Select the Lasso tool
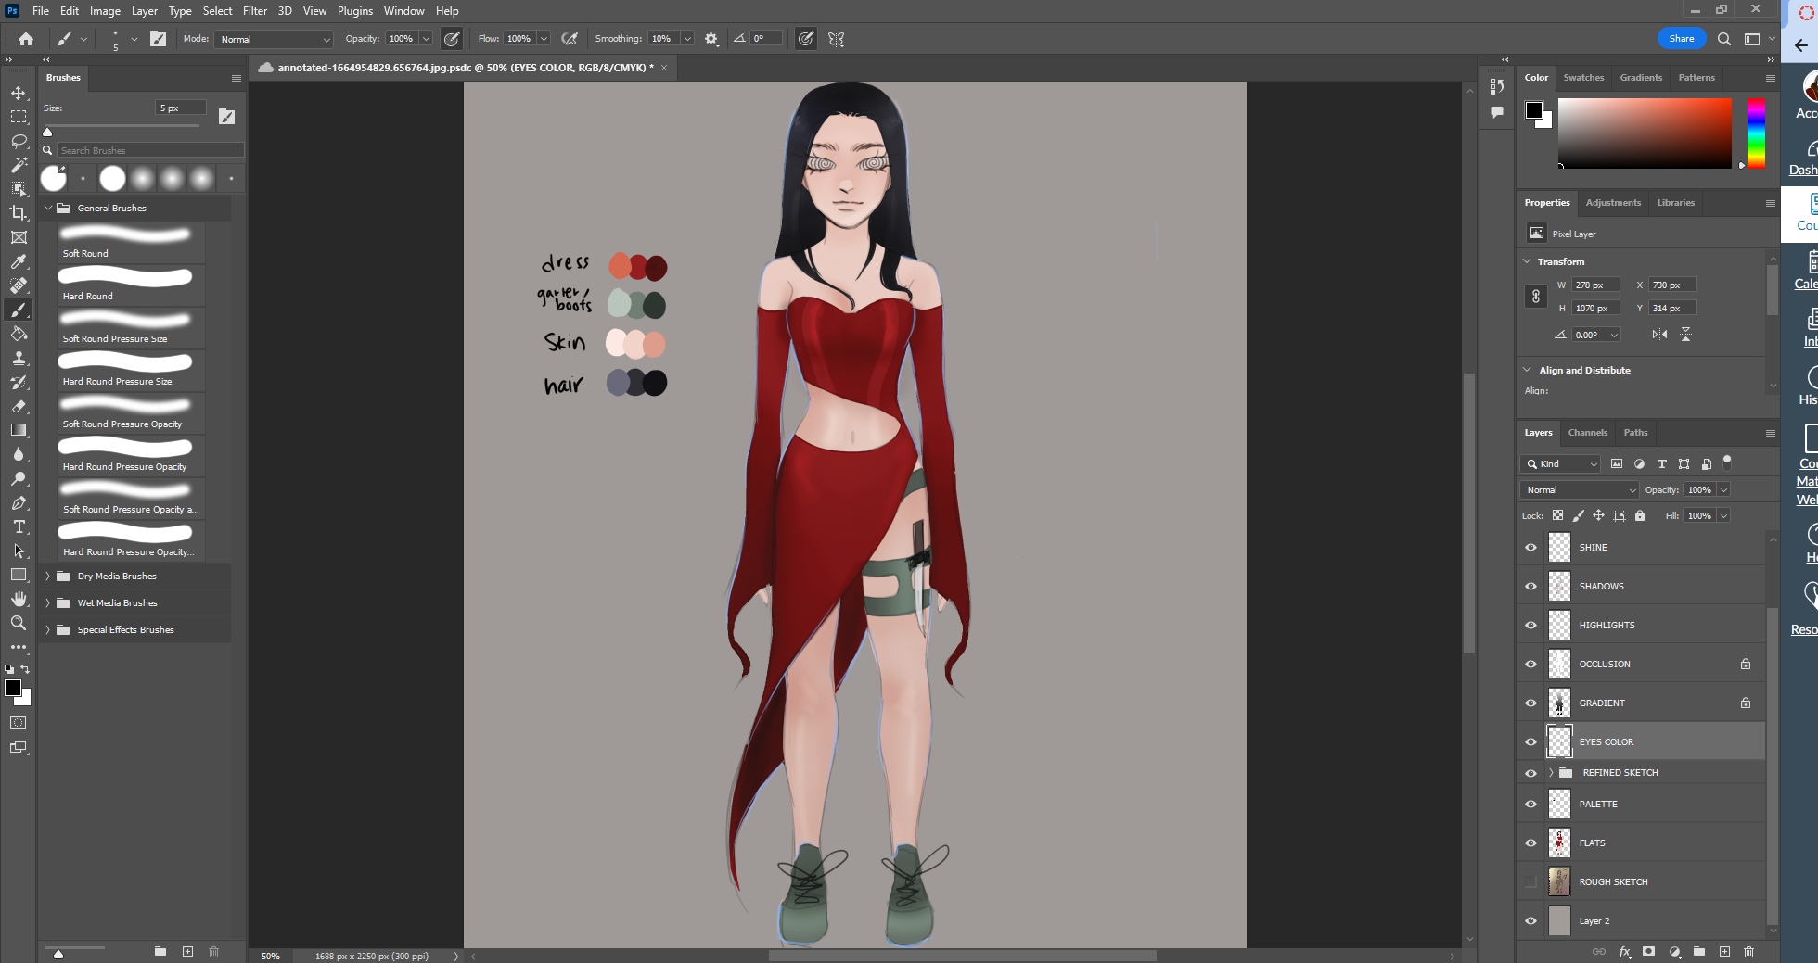 tap(19, 141)
